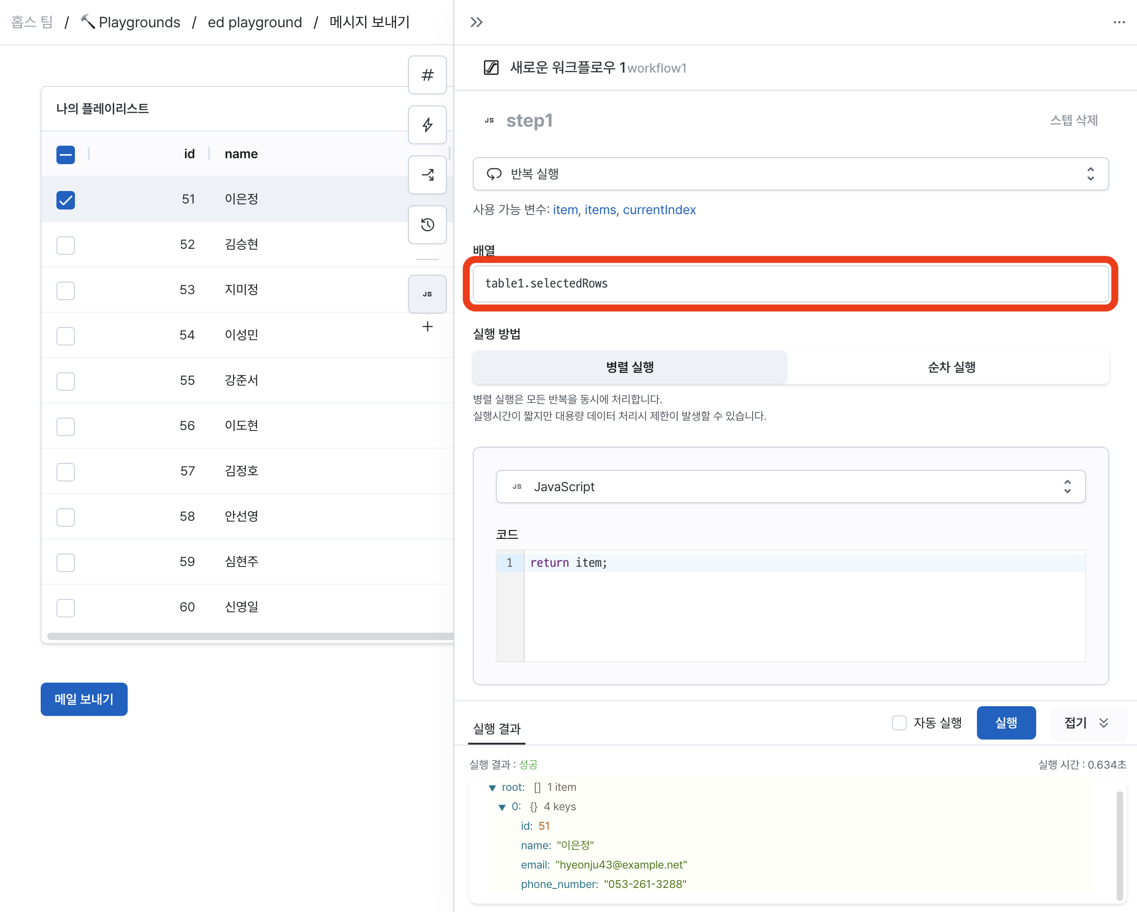Image resolution: width=1137 pixels, height=912 pixels.
Task: Click the workflow edit icon beside title
Action: pyautogui.click(x=490, y=68)
